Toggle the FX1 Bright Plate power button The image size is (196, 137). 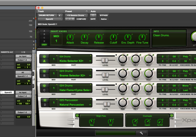pyautogui.click(x=77, y=115)
